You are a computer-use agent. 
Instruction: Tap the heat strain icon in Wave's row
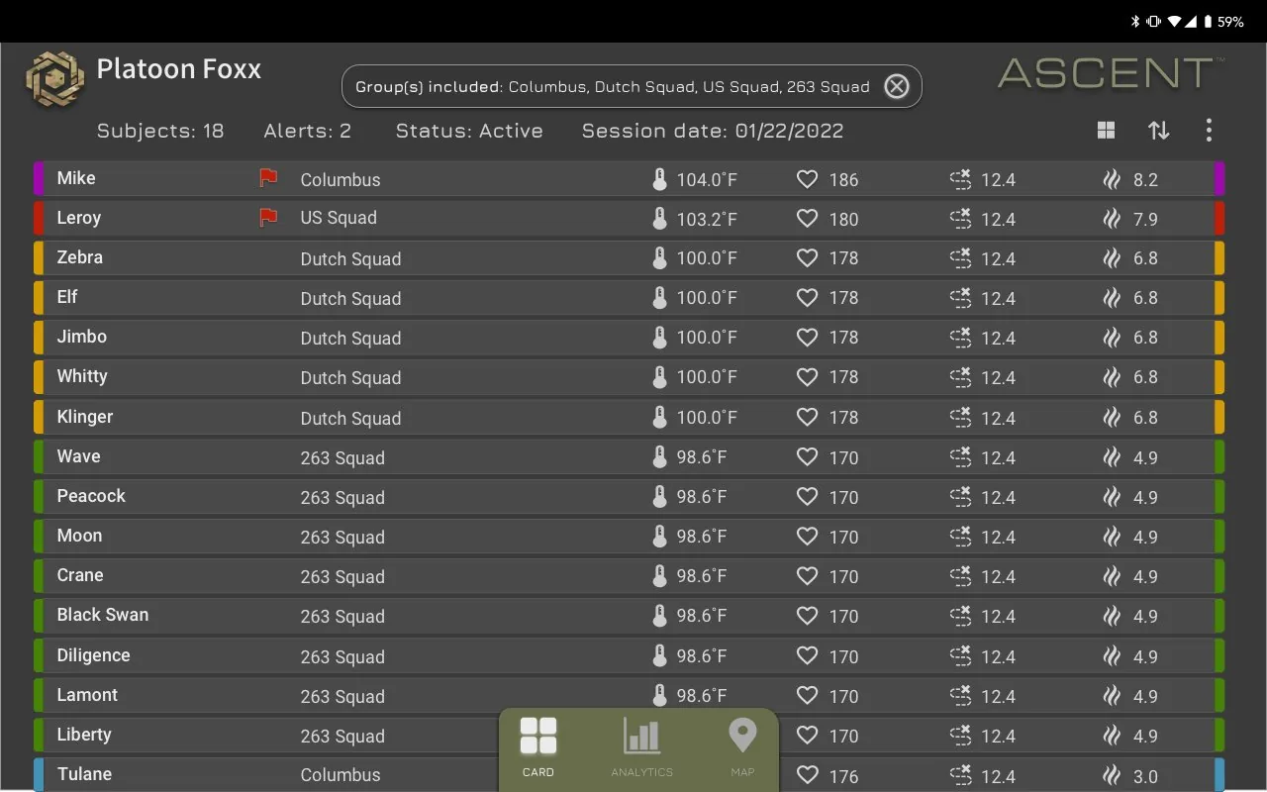1113,457
